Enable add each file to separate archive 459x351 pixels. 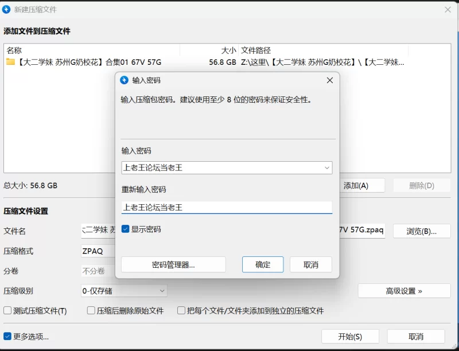pyautogui.click(x=181, y=310)
